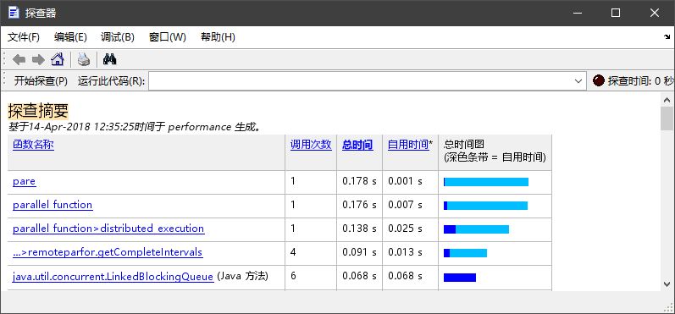Click the dock arrow at menu bar right
The image size is (675, 314).
tap(667, 37)
